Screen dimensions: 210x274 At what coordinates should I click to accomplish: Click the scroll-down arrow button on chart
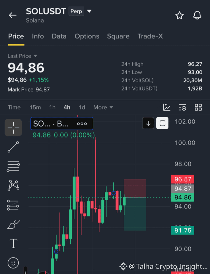148,123
